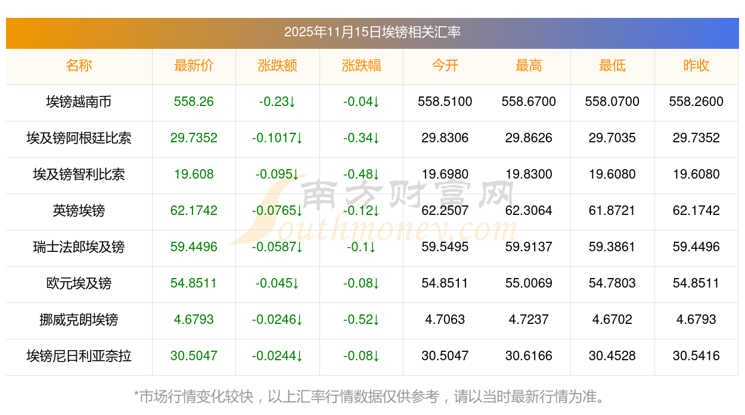Click change amount -0.045↓

click(x=278, y=283)
